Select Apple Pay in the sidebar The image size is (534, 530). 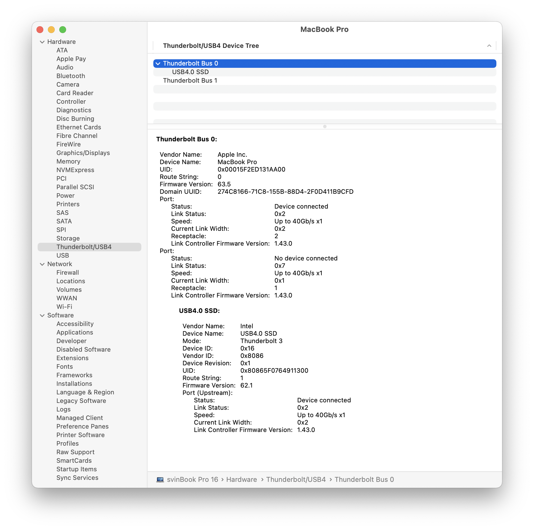(x=71, y=59)
